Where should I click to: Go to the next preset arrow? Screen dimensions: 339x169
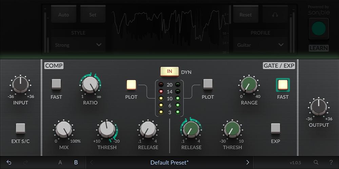[x=247, y=162]
